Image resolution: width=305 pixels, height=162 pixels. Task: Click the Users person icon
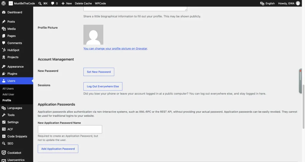[x=4, y=81]
